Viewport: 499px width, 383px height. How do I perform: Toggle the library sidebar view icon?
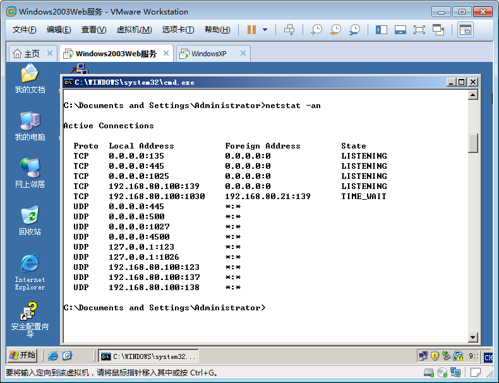point(382,30)
